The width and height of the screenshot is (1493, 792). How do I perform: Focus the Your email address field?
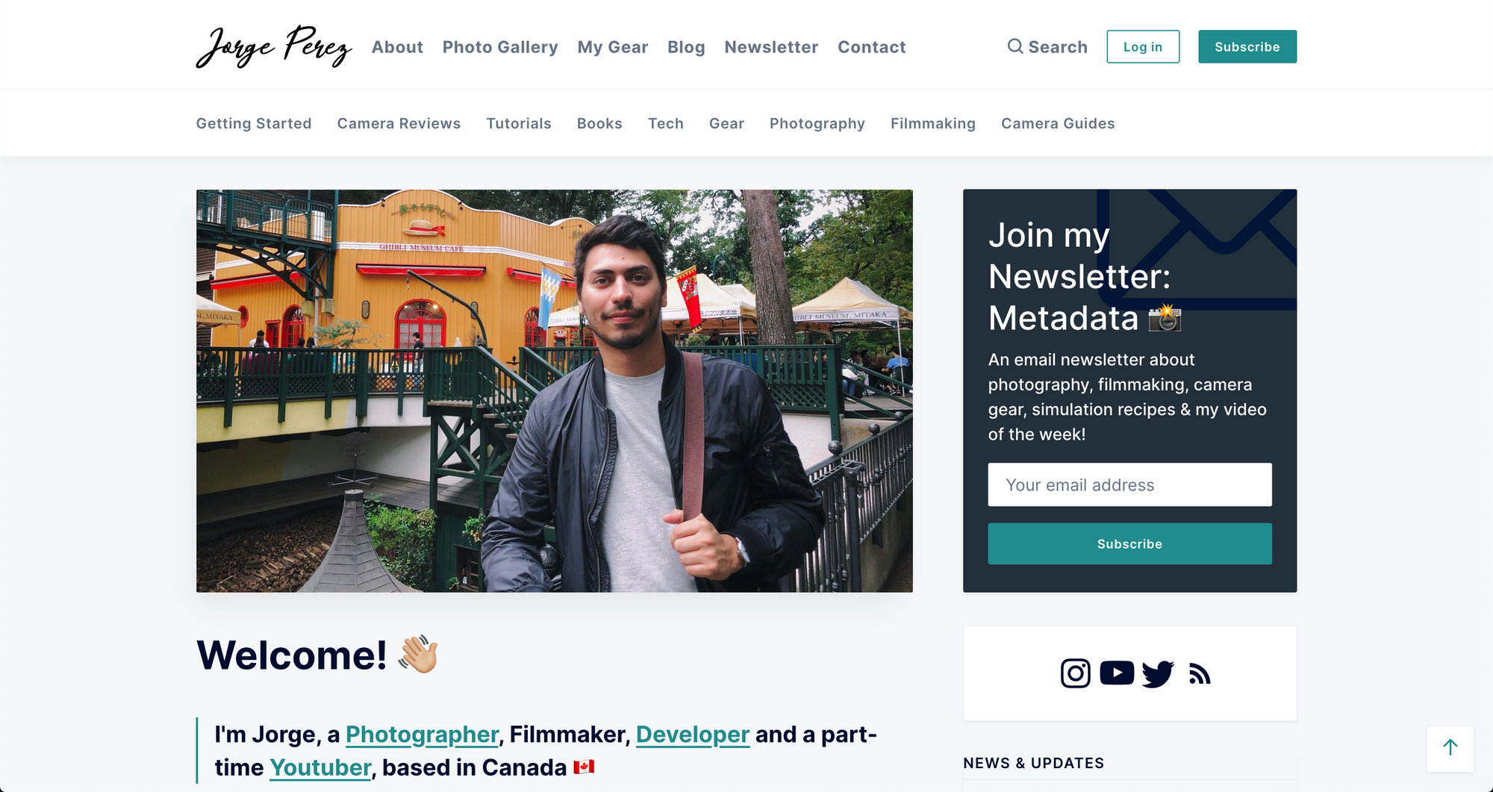pos(1129,484)
